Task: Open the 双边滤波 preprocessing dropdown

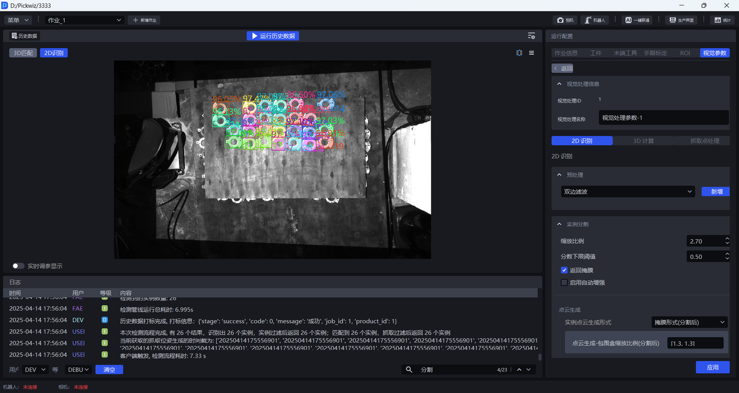Action: coord(628,191)
